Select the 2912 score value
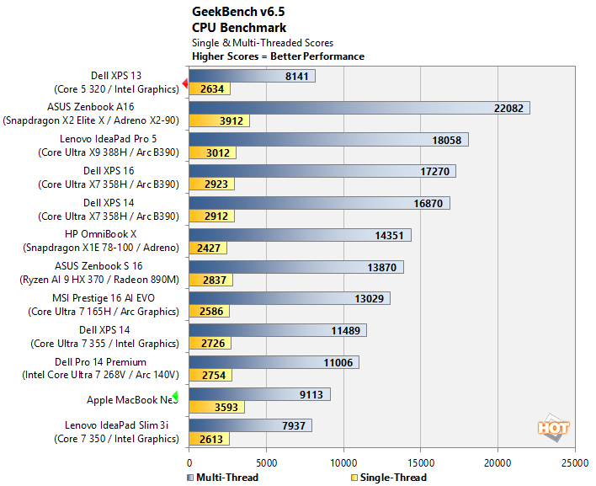The width and height of the screenshot is (596, 486). (x=216, y=216)
